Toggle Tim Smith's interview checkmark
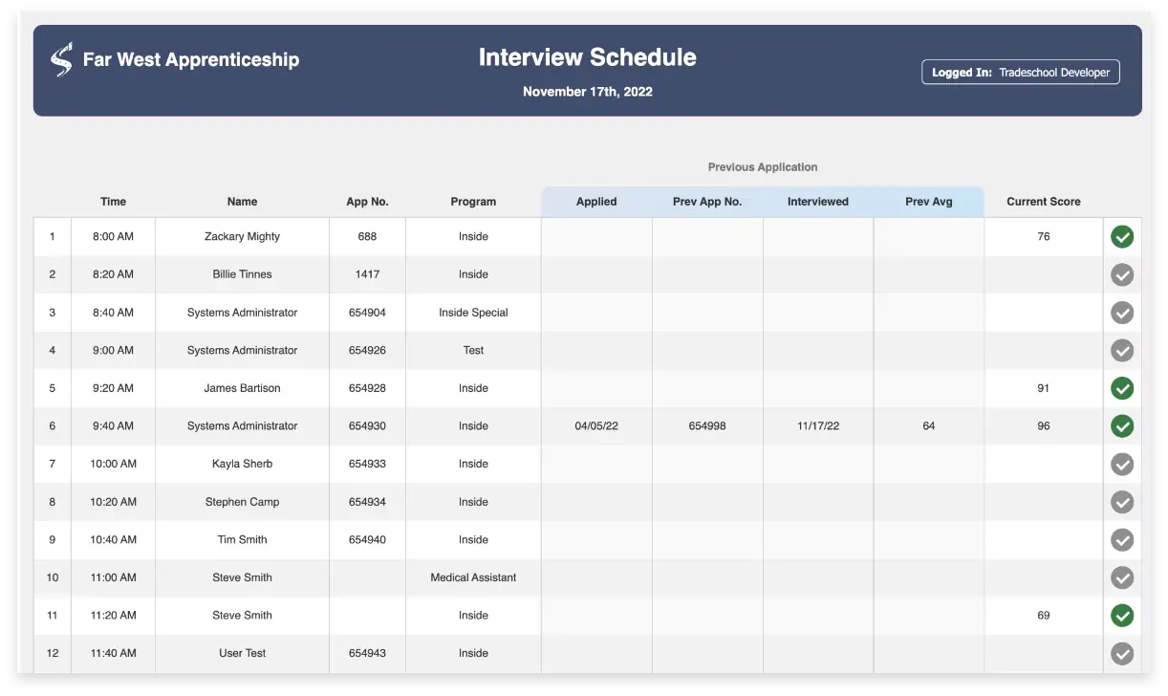Image resolution: width=1168 pixels, height=696 pixels. point(1122,539)
